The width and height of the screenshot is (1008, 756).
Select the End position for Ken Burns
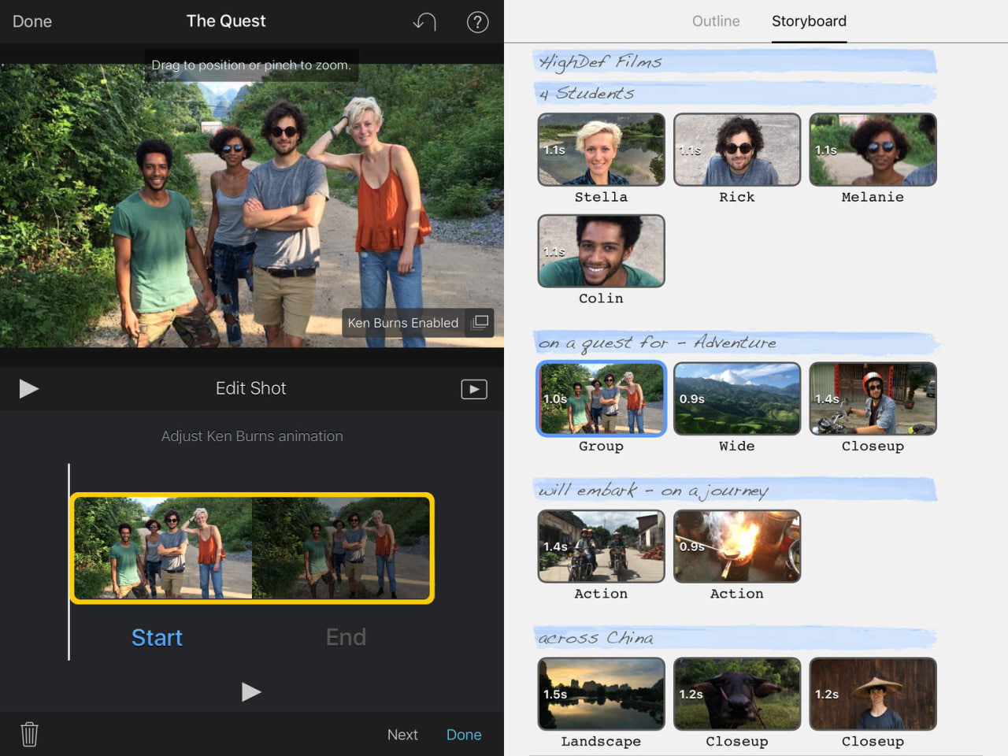pyautogui.click(x=346, y=637)
